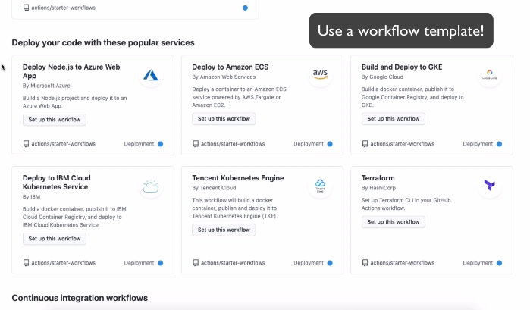The width and height of the screenshot is (530, 310).
Task: Open actions/starter-workflows link in top partial card
Action: [63, 8]
